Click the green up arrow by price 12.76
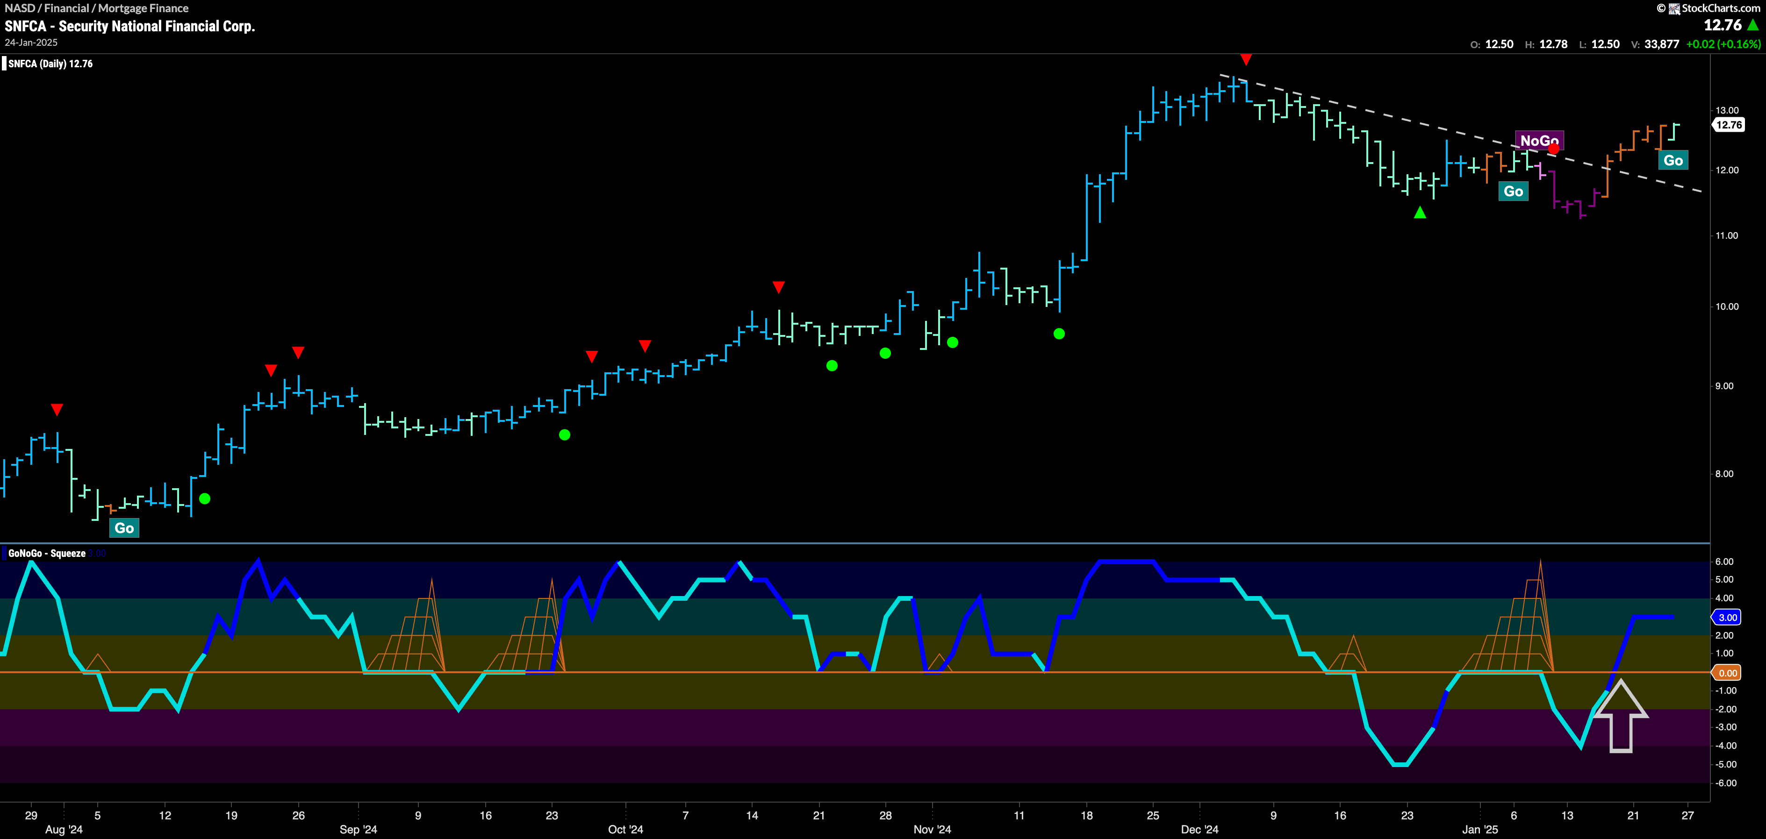Image resolution: width=1766 pixels, height=839 pixels. pos(1754,25)
